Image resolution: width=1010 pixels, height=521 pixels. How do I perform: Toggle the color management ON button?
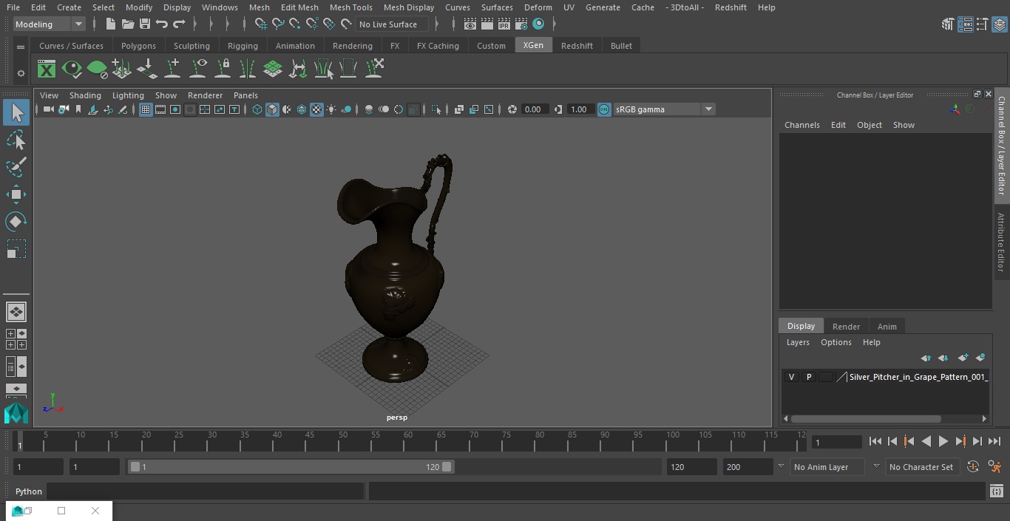point(604,109)
